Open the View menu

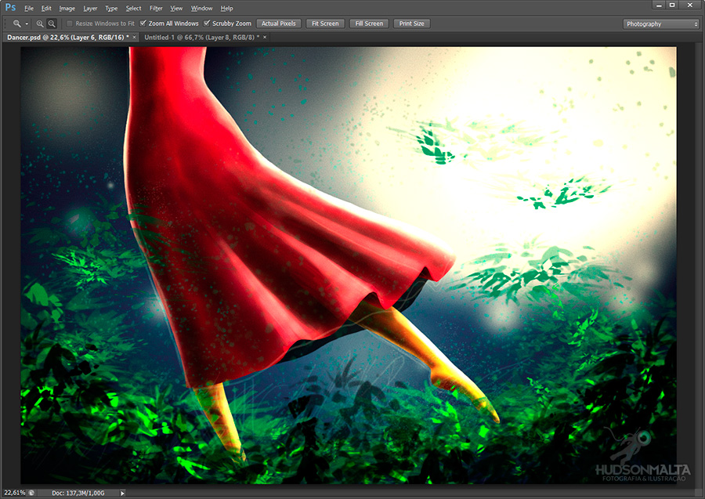[x=176, y=8]
